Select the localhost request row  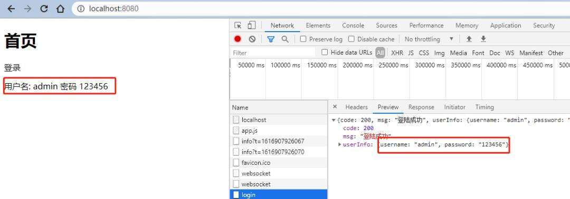coord(279,120)
